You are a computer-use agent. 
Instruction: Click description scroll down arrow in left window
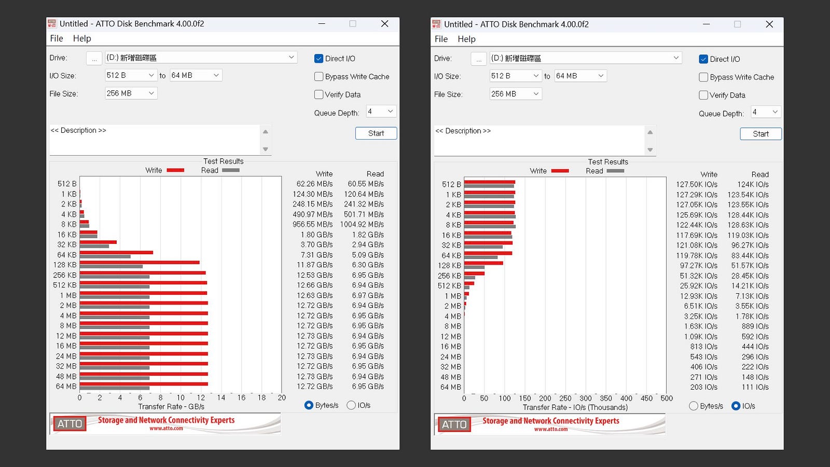pyautogui.click(x=266, y=149)
